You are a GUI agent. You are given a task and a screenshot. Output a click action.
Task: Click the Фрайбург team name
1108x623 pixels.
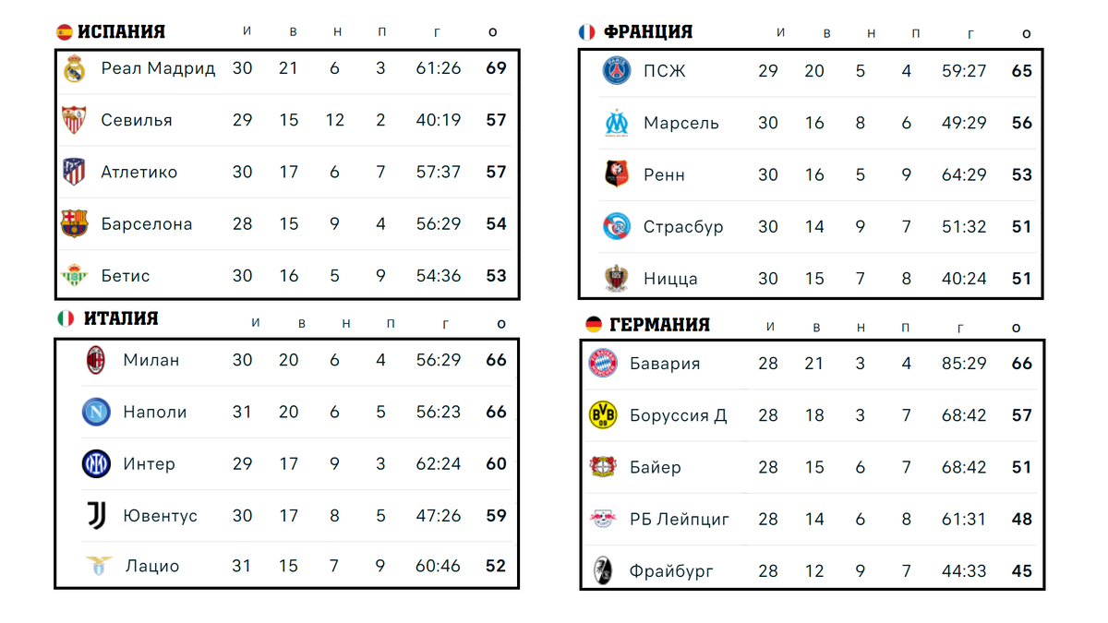pyautogui.click(x=671, y=571)
